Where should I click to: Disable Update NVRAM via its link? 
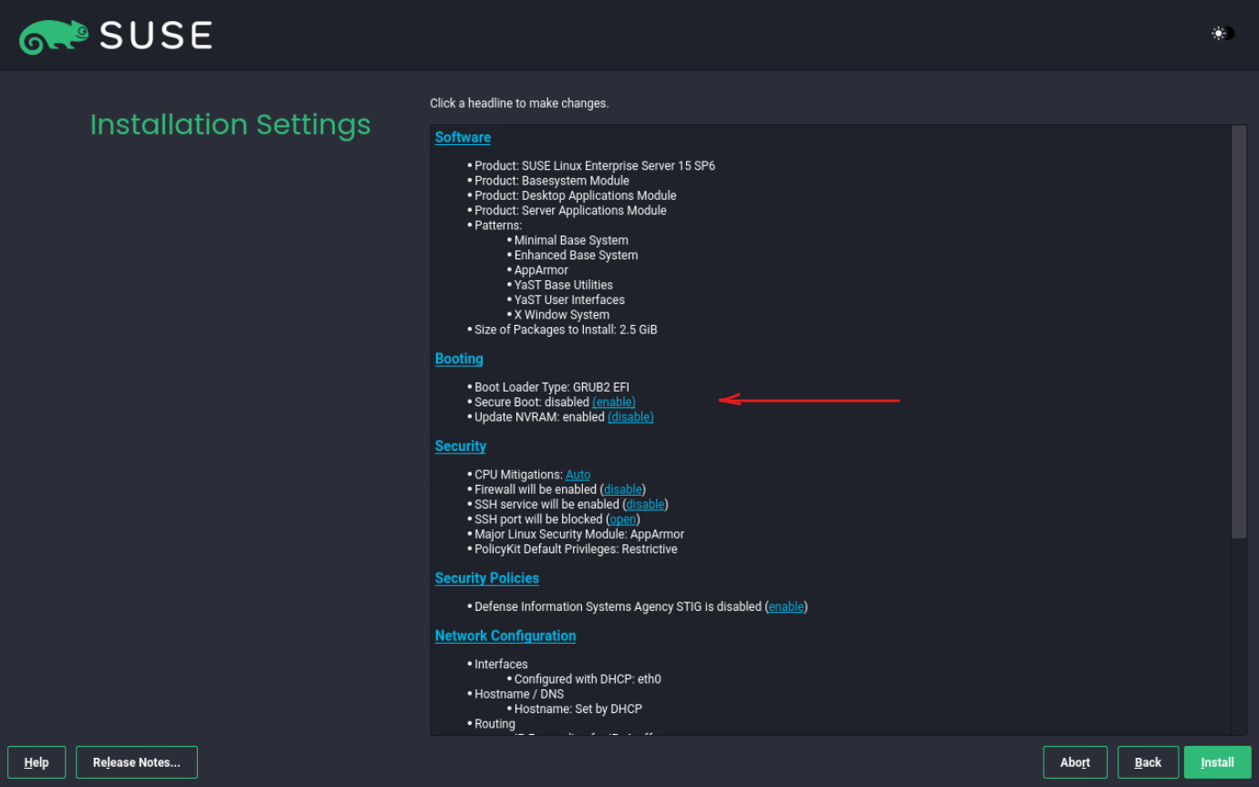pos(630,417)
